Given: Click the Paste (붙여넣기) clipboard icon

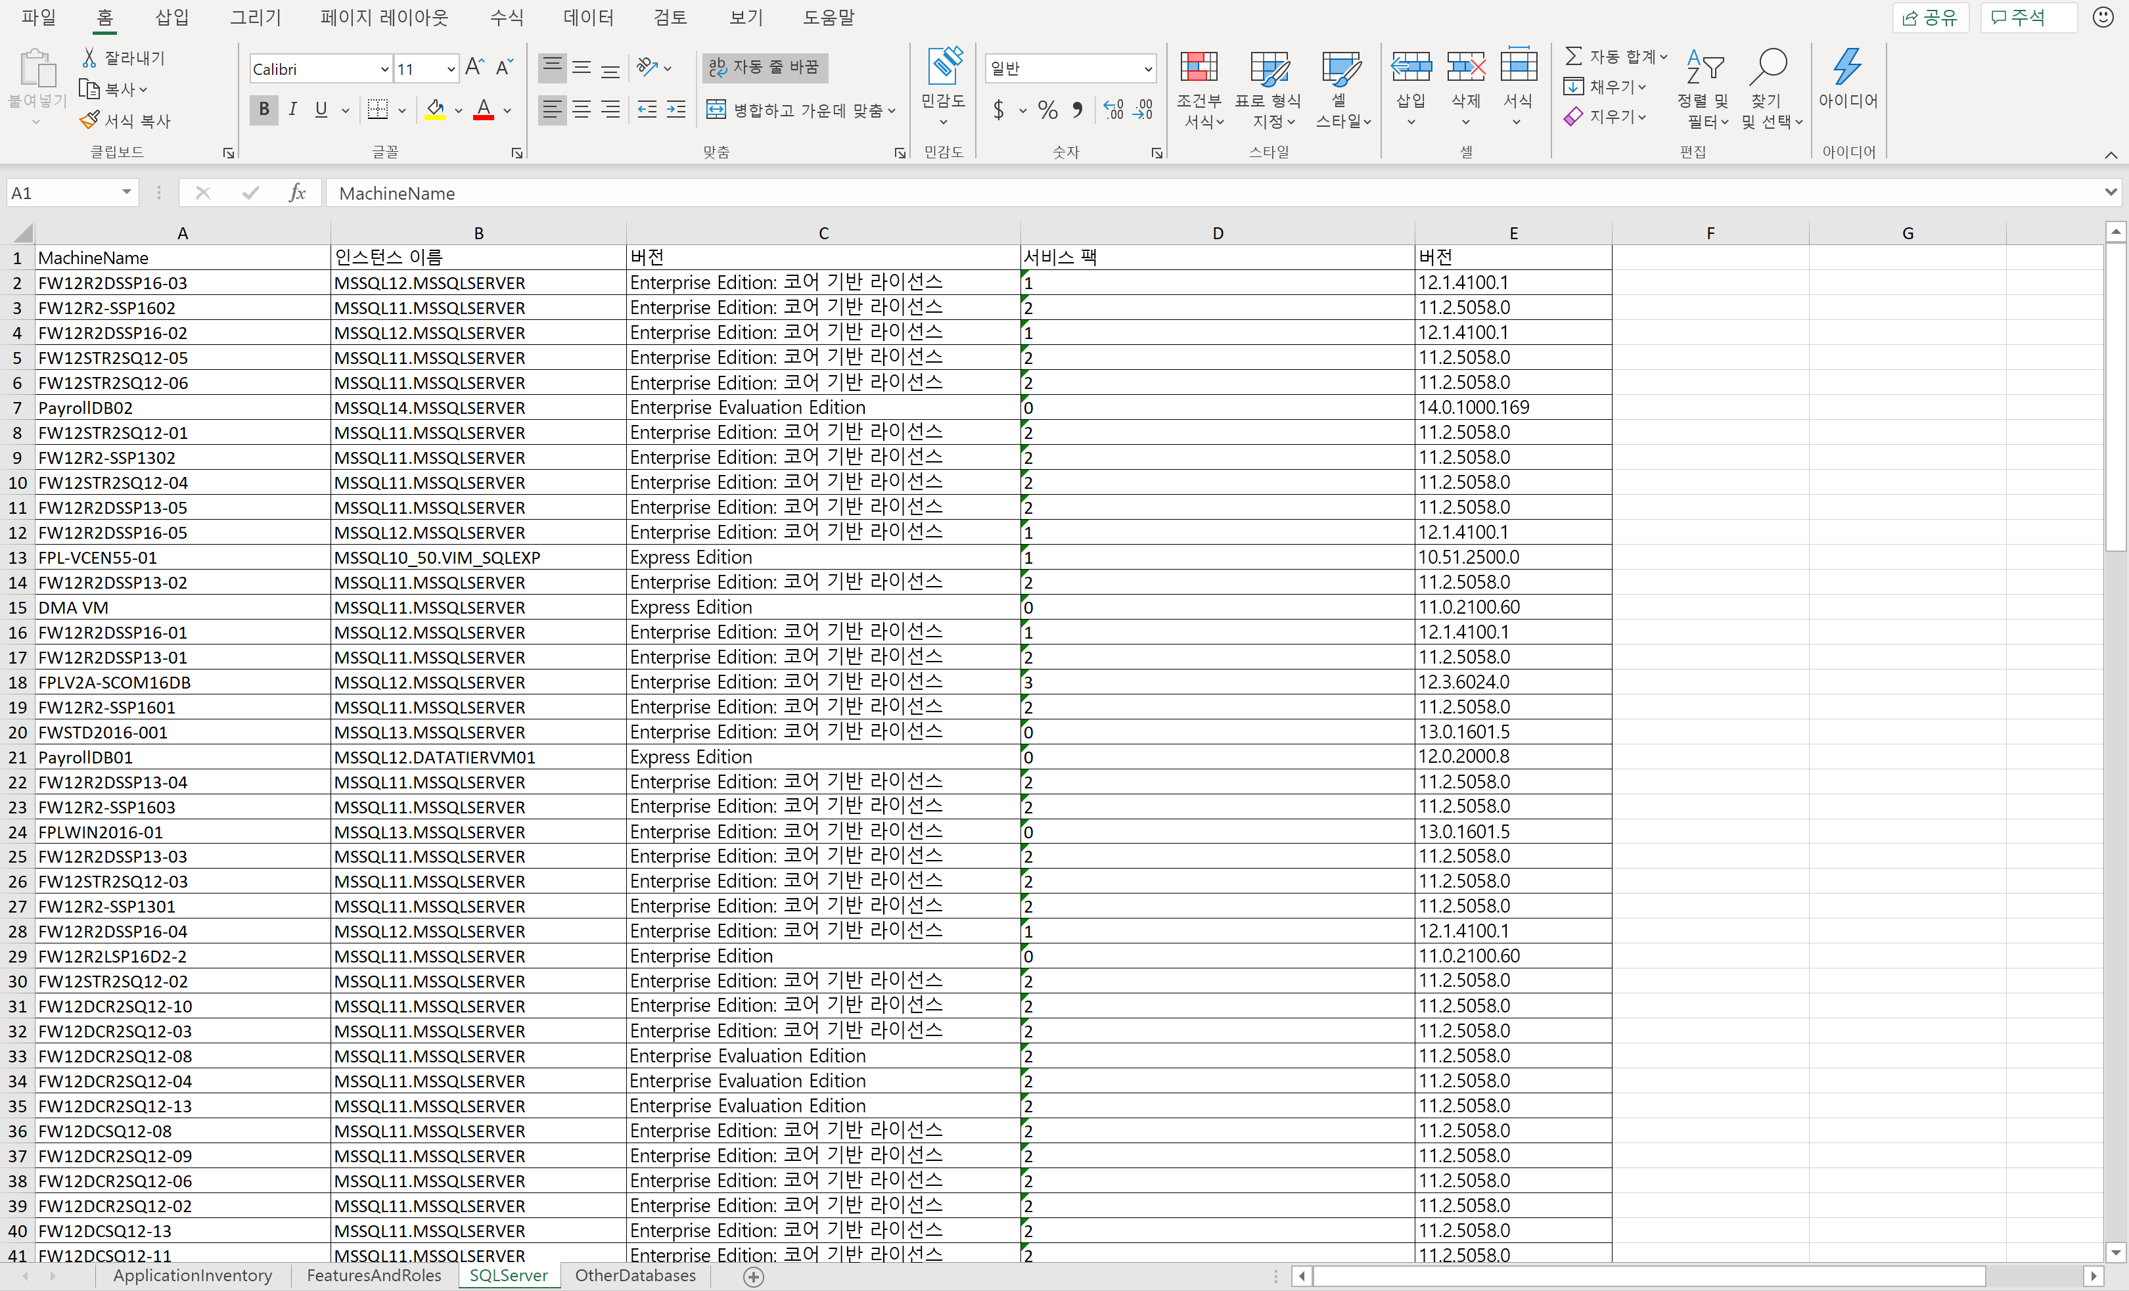Looking at the screenshot, I should click(37, 68).
